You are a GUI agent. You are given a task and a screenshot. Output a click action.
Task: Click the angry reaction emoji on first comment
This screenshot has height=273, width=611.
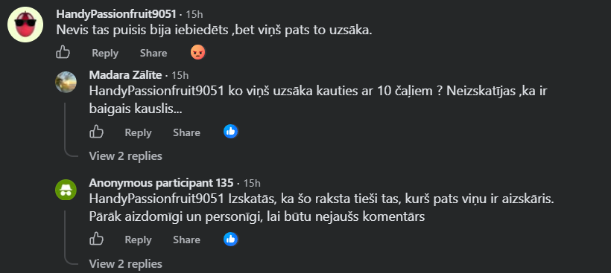click(198, 52)
